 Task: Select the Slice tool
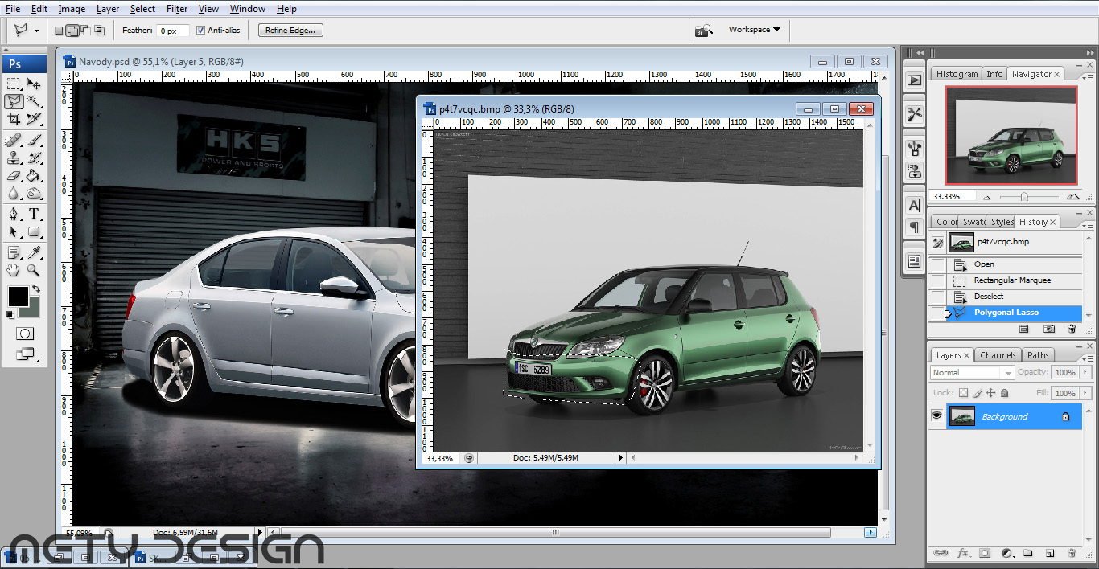coord(34,119)
